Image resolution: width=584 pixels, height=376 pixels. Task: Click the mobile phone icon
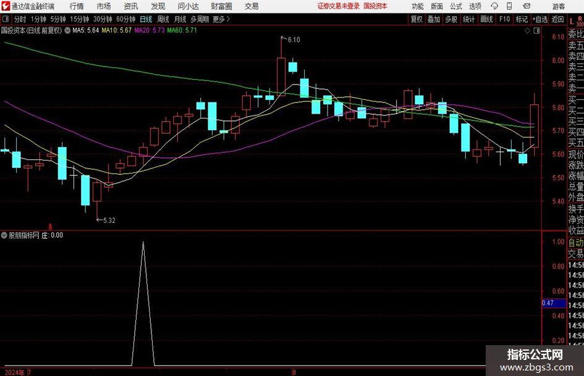click(x=509, y=6)
